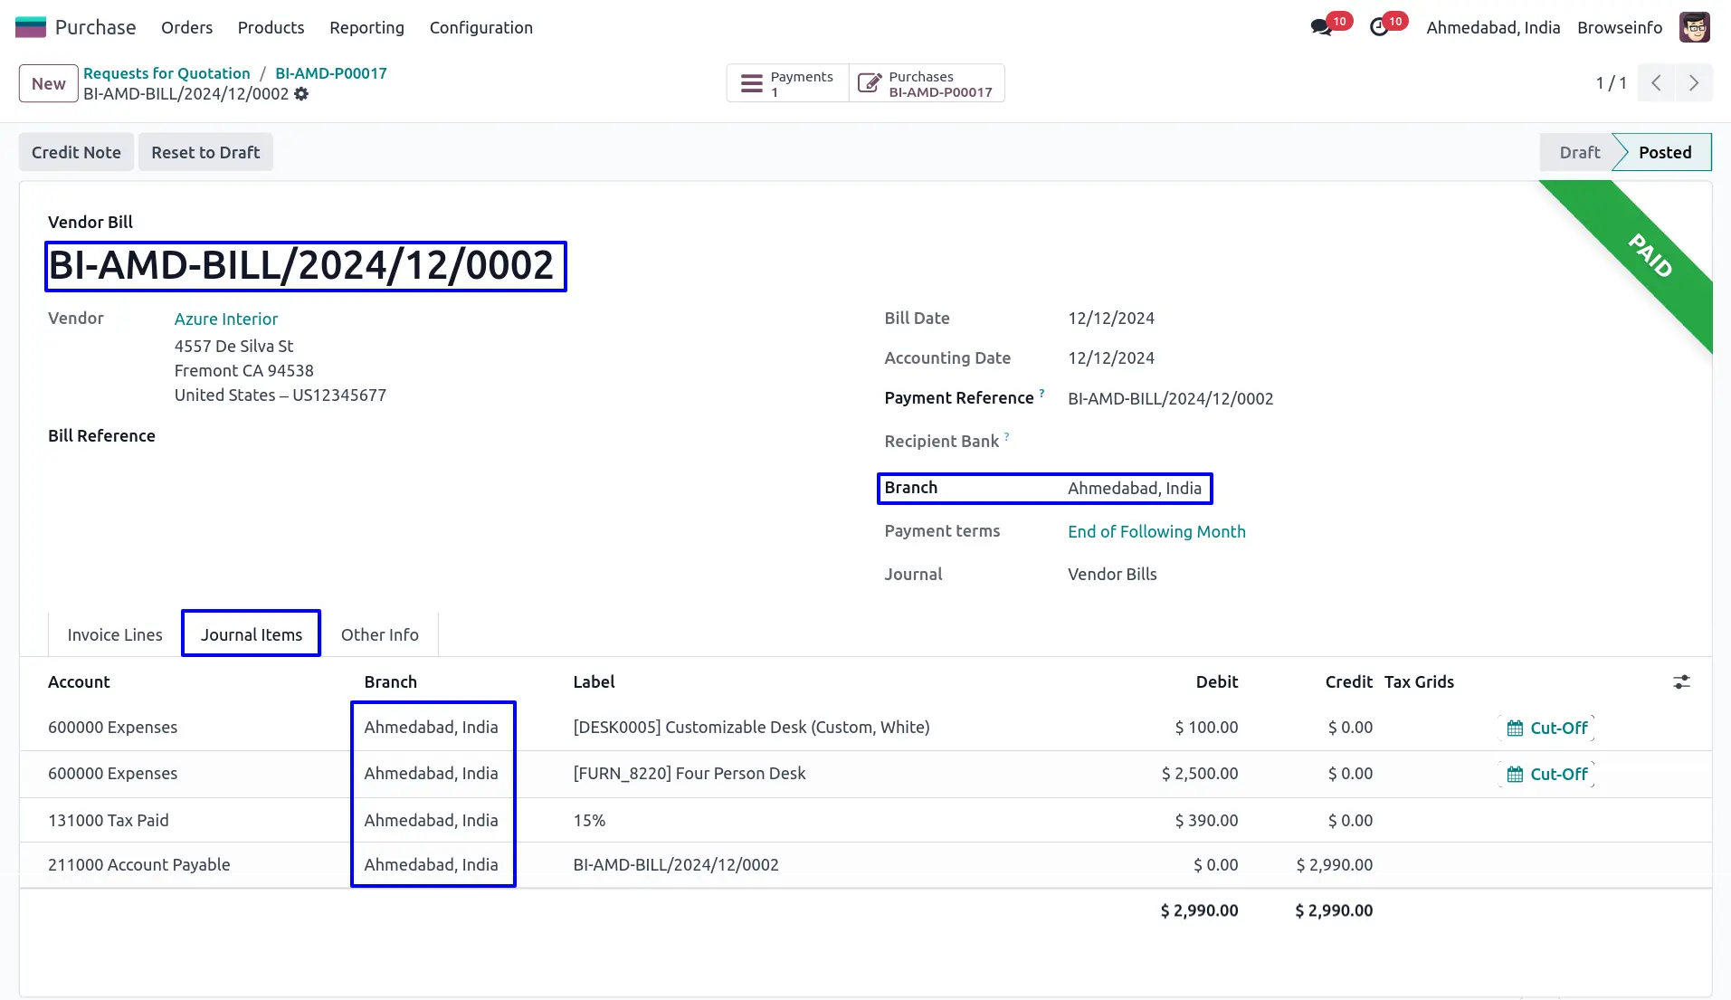Image resolution: width=1731 pixels, height=1000 pixels.
Task: Open the Azure Interior vendor link
Action: pyautogui.click(x=226, y=319)
